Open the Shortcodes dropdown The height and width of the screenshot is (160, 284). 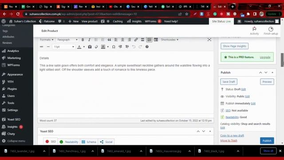170,40
